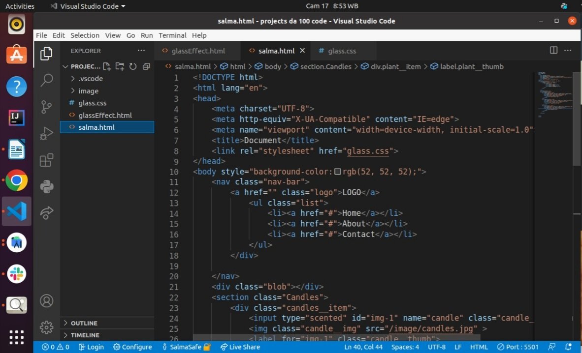Refresh the Explorer file tree
Image resolution: width=582 pixels, height=353 pixels.
tap(133, 66)
